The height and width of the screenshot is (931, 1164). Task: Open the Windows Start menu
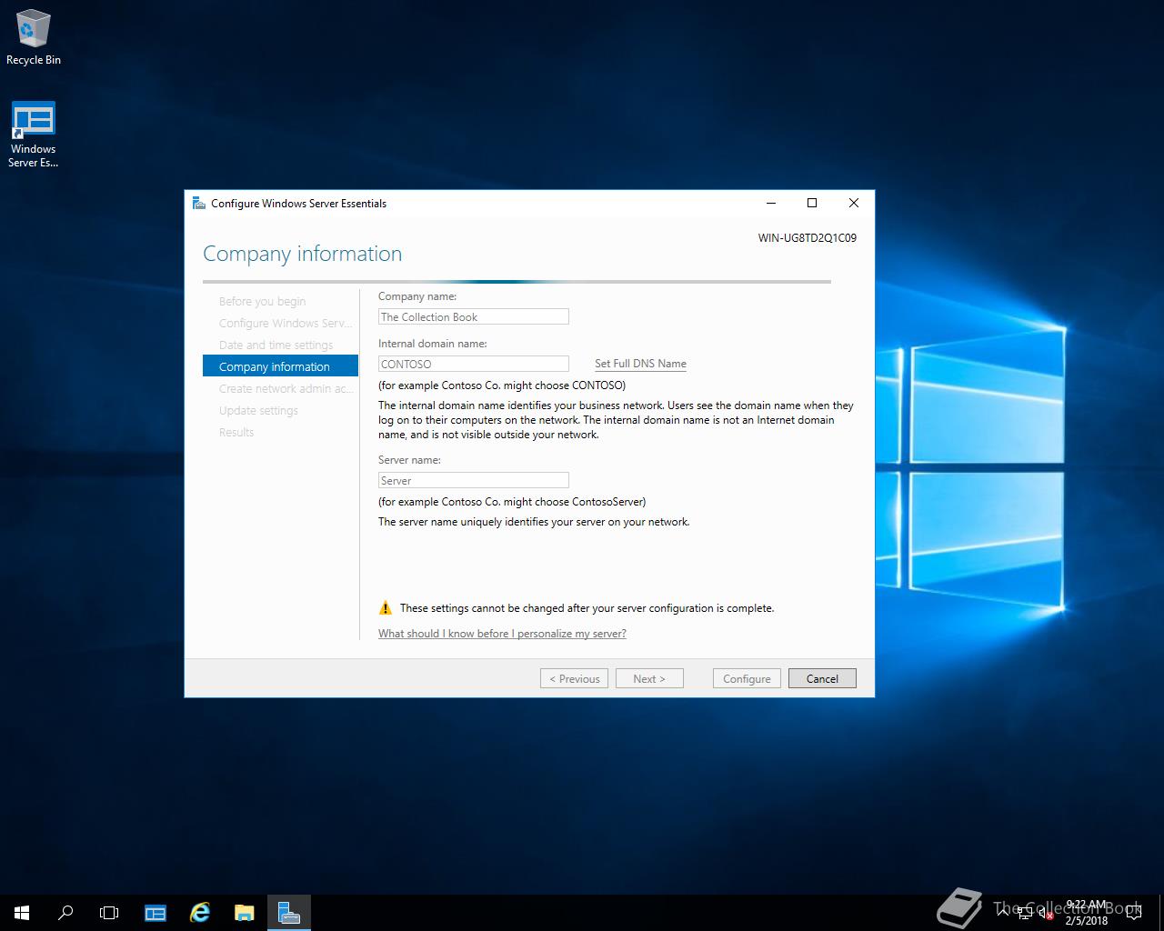[x=22, y=913]
